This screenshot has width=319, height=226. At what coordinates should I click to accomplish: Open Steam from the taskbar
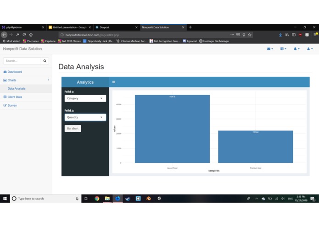click(x=128, y=199)
